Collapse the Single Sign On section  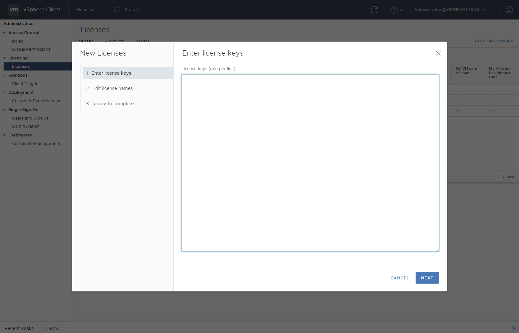[x=5, y=110]
